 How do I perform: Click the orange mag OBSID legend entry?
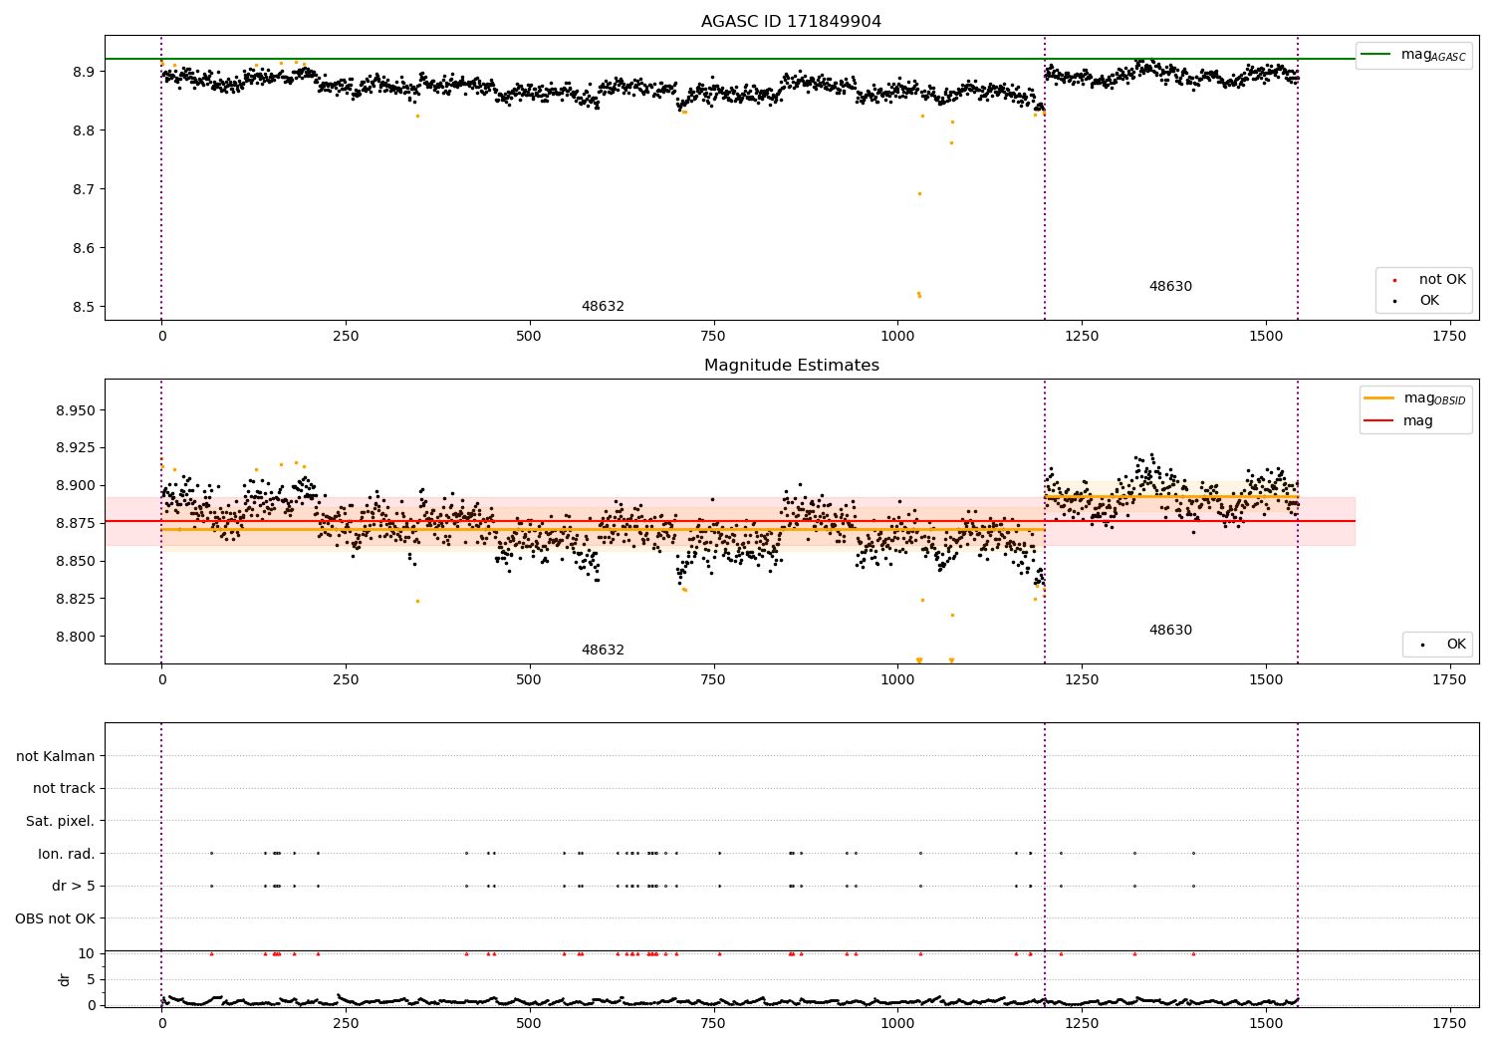click(x=1413, y=398)
